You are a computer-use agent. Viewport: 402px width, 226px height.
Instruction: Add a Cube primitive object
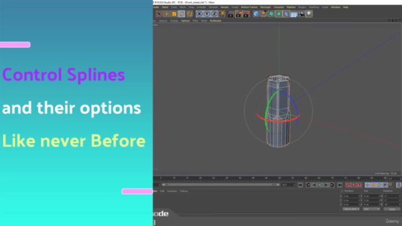(256, 14)
